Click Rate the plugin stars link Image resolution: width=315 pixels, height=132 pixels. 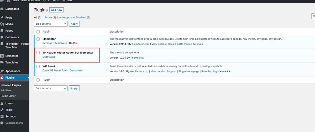coord(216,71)
